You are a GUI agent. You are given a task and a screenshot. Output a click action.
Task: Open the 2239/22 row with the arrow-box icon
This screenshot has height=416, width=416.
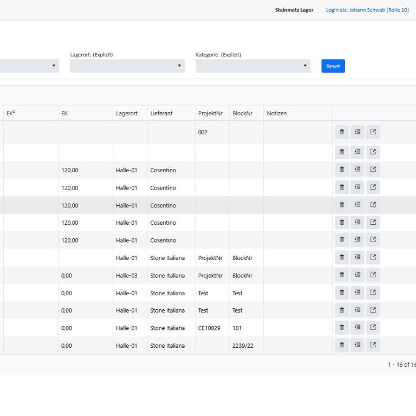(x=373, y=345)
